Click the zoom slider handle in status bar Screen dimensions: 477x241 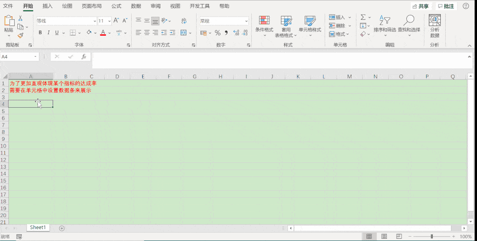(x=432, y=237)
